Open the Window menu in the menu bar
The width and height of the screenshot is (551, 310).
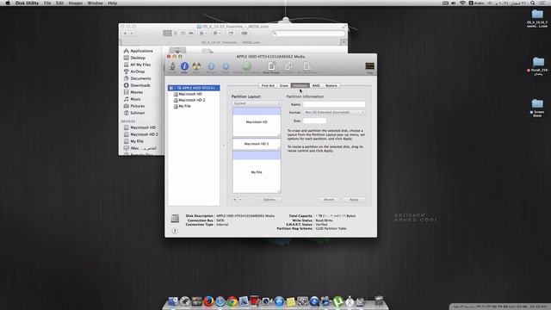click(95, 3)
